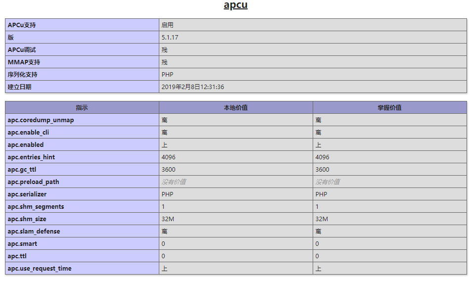Click PHP value in 序列化支持 row
Image resolution: width=470 pixels, height=282 pixels.
click(x=168, y=75)
